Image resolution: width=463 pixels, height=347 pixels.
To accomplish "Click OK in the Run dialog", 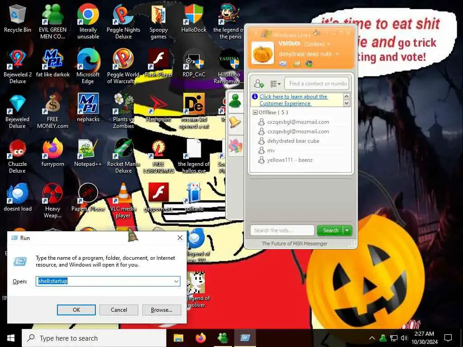I will tap(76, 310).
